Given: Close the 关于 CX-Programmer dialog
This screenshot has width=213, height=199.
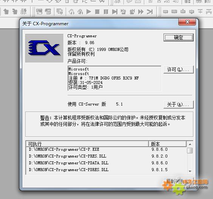Looking at the screenshot, I should click(x=187, y=22).
